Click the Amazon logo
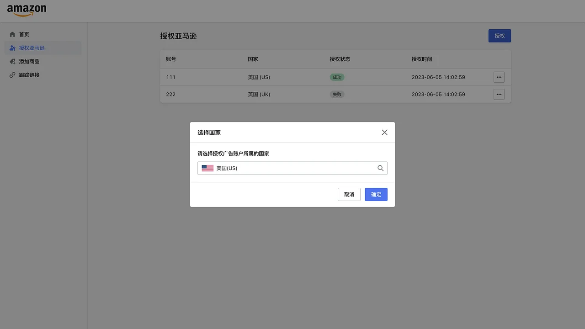 [27, 10]
